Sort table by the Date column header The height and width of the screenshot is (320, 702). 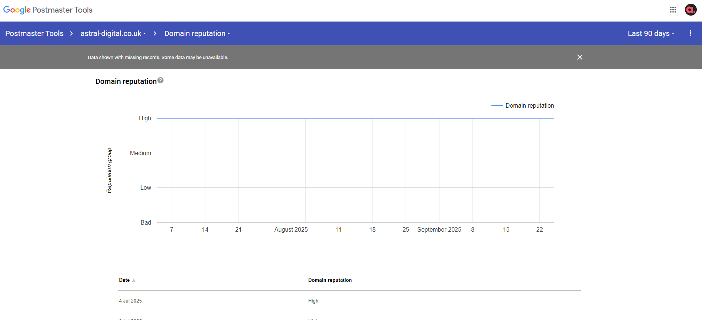pos(124,280)
